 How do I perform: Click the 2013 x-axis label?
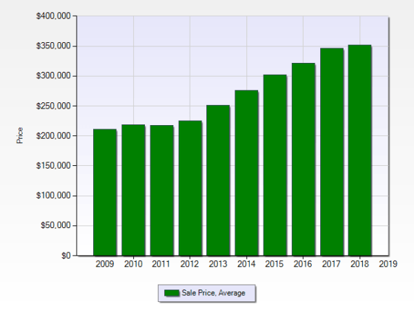218,264
